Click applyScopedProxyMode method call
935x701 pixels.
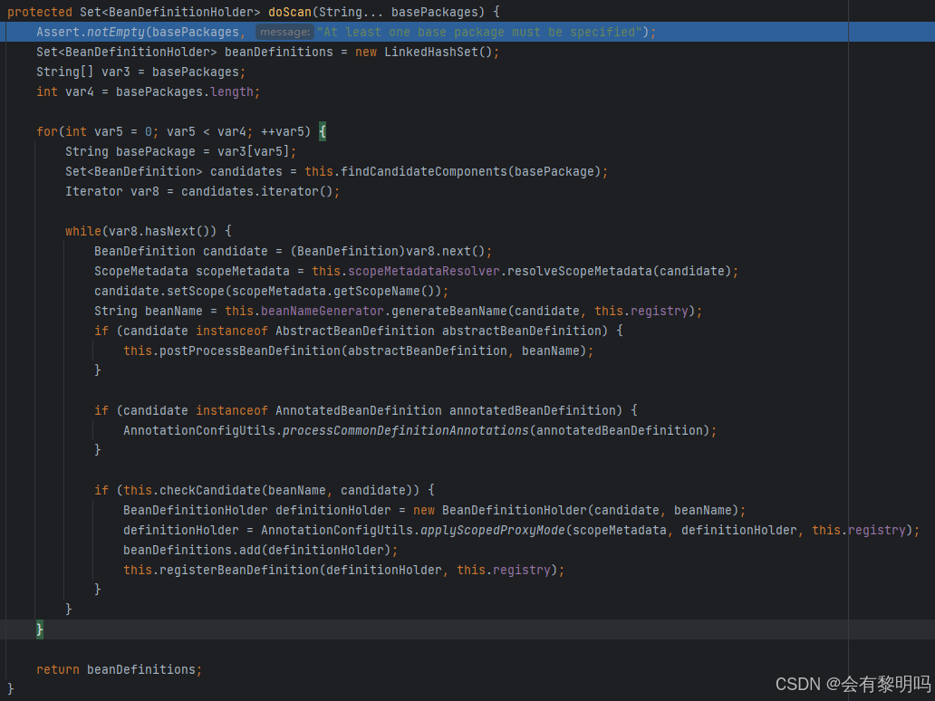click(493, 530)
